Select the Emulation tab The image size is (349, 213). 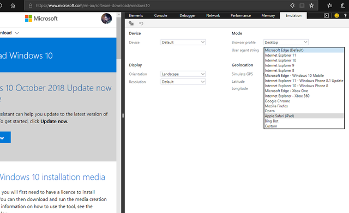(293, 15)
